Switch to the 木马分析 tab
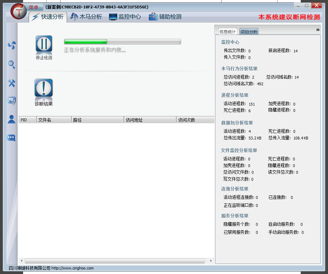This screenshot has width=328, height=274. click(x=86, y=17)
